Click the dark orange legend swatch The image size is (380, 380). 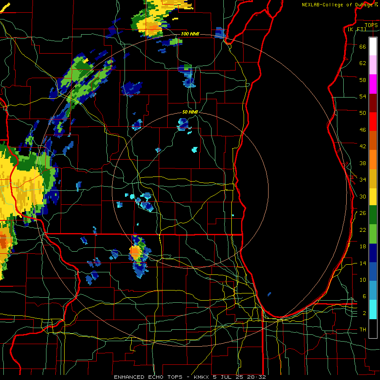pyautogui.click(x=373, y=140)
